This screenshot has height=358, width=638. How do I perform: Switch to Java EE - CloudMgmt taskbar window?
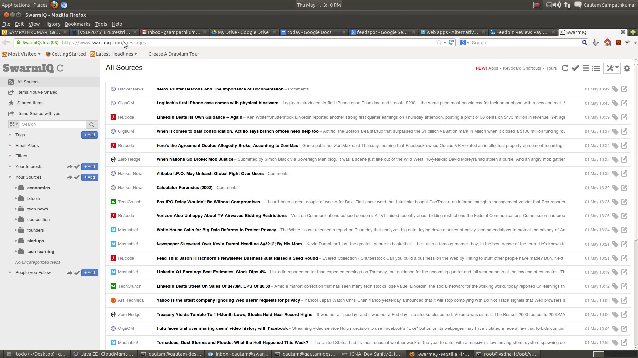pyautogui.click(x=104, y=354)
